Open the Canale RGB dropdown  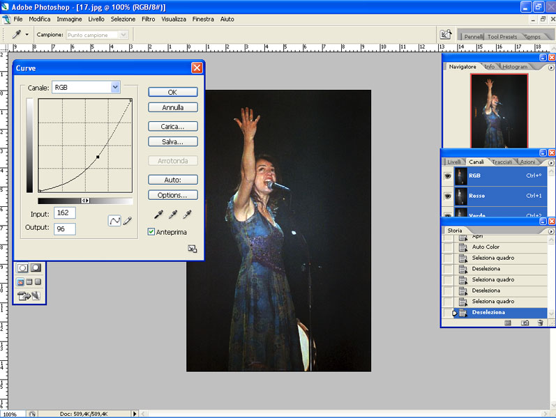point(115,87)
